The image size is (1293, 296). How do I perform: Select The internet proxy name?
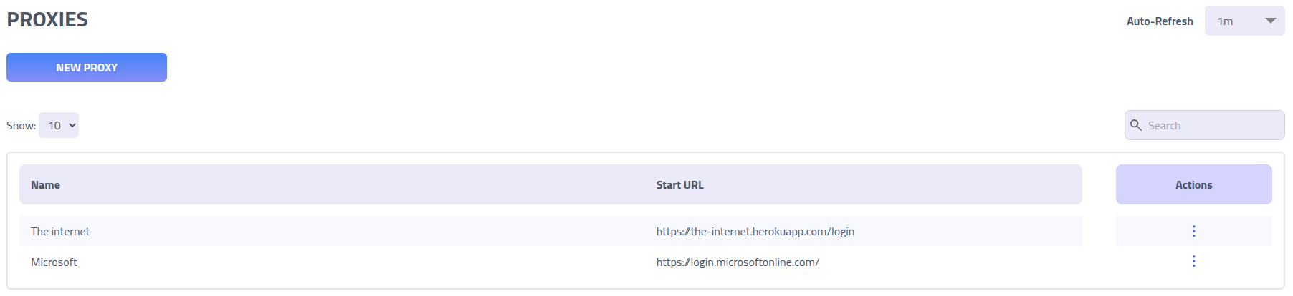pos(60,232)
